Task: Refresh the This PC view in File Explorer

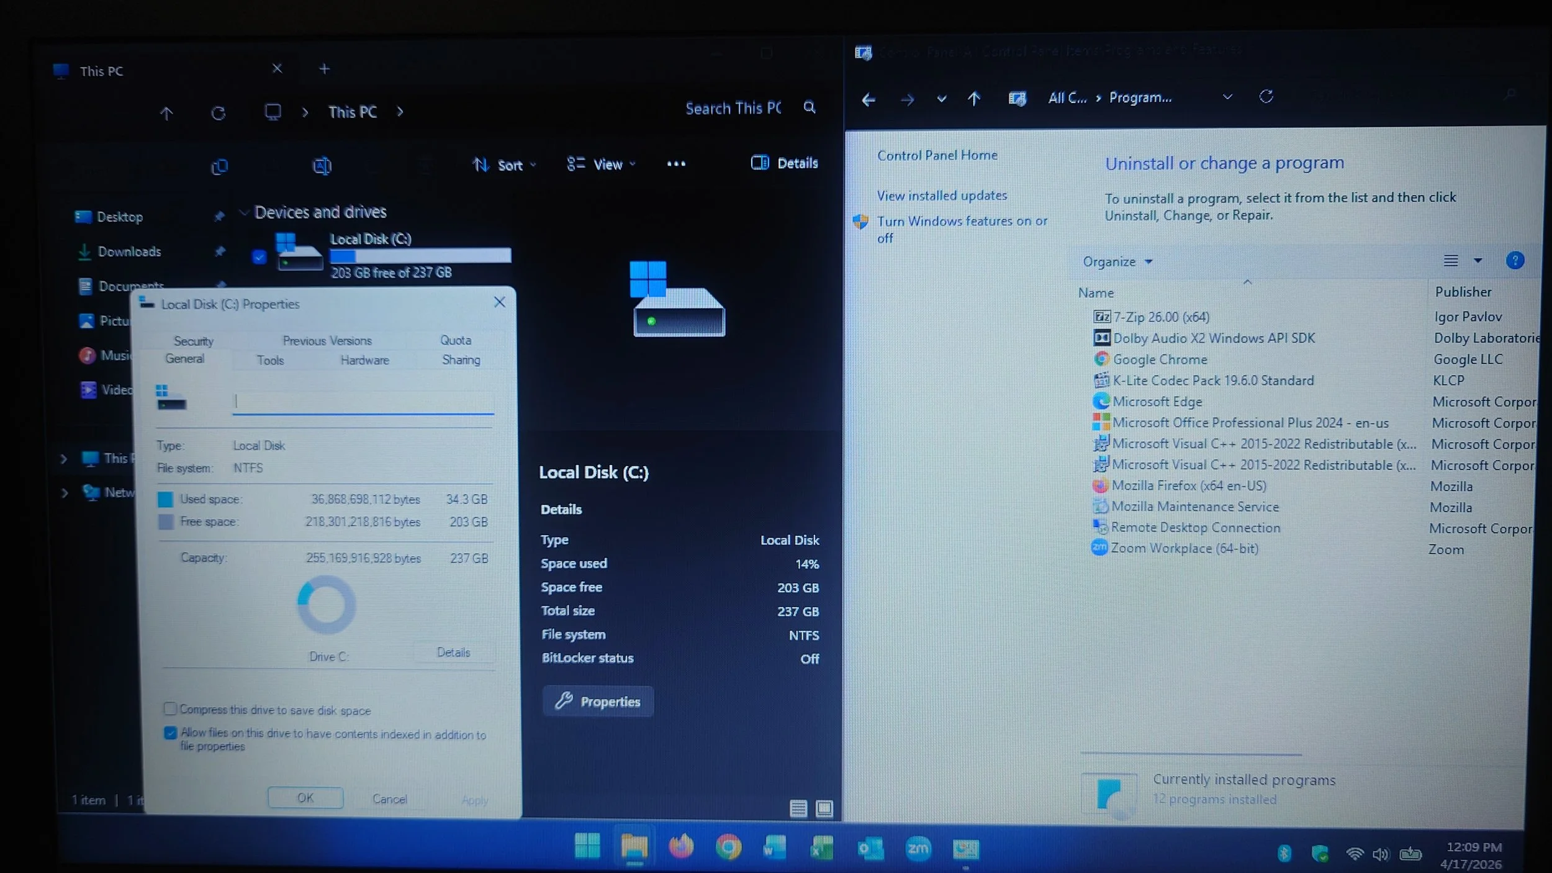Action: coord(218,114)
